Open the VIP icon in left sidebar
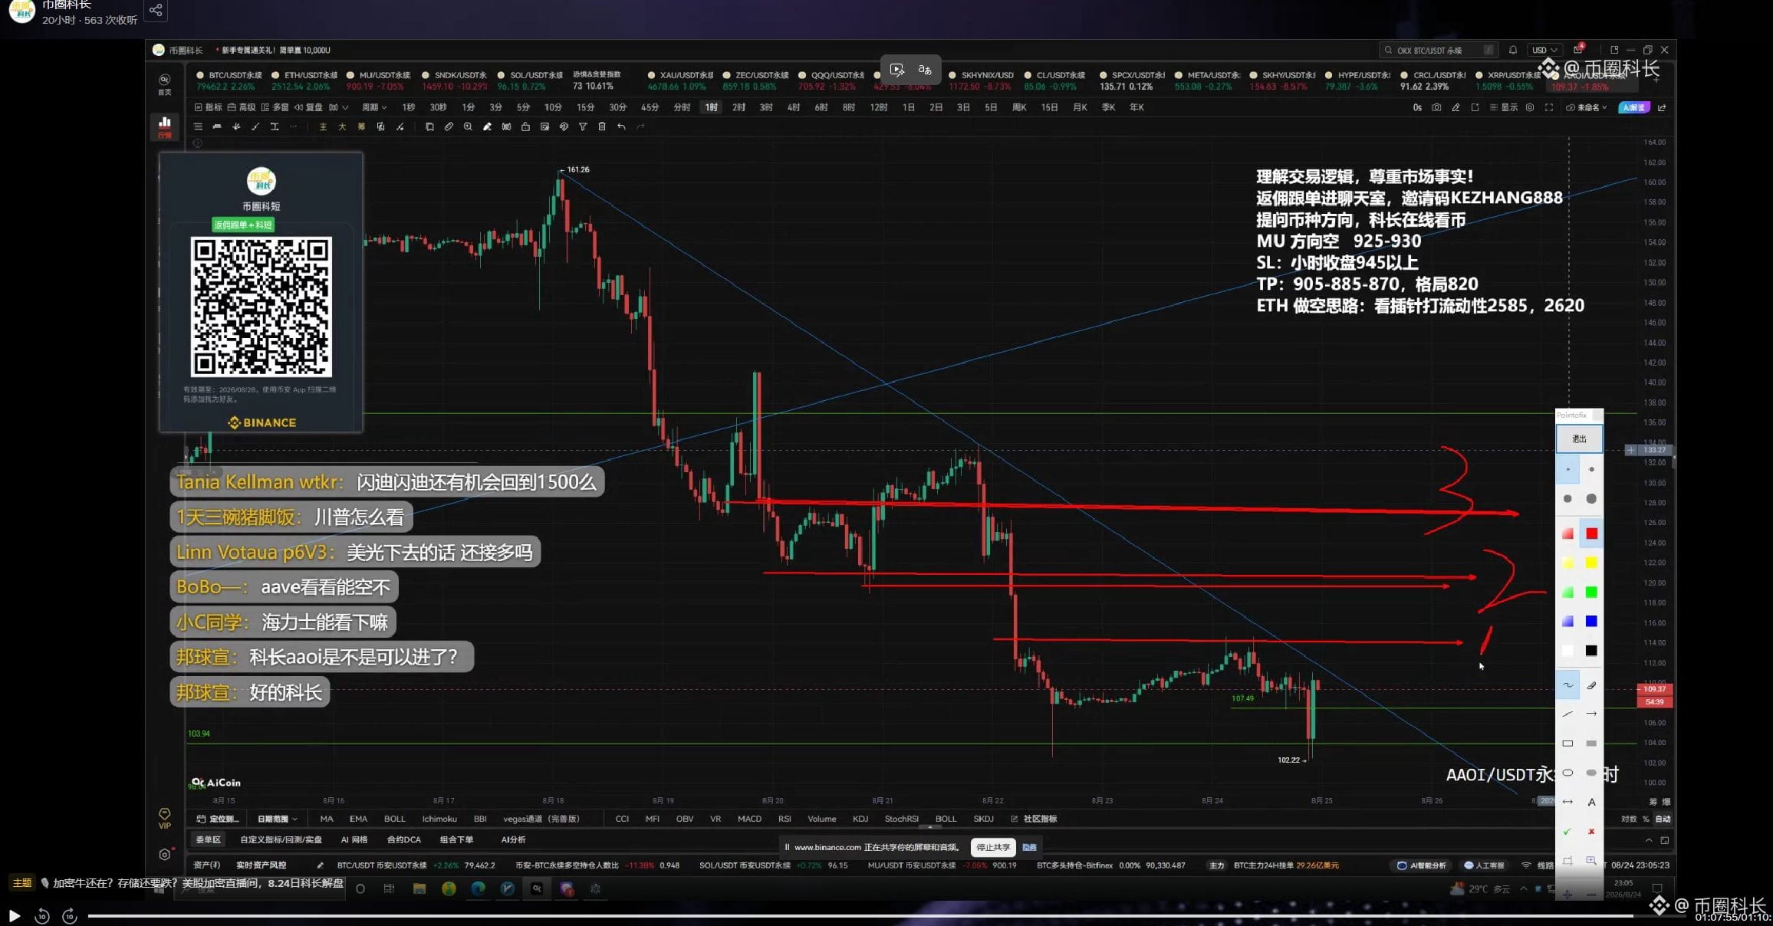Image resolution: width=1773 pixels, height=926 pixels. 164,817
